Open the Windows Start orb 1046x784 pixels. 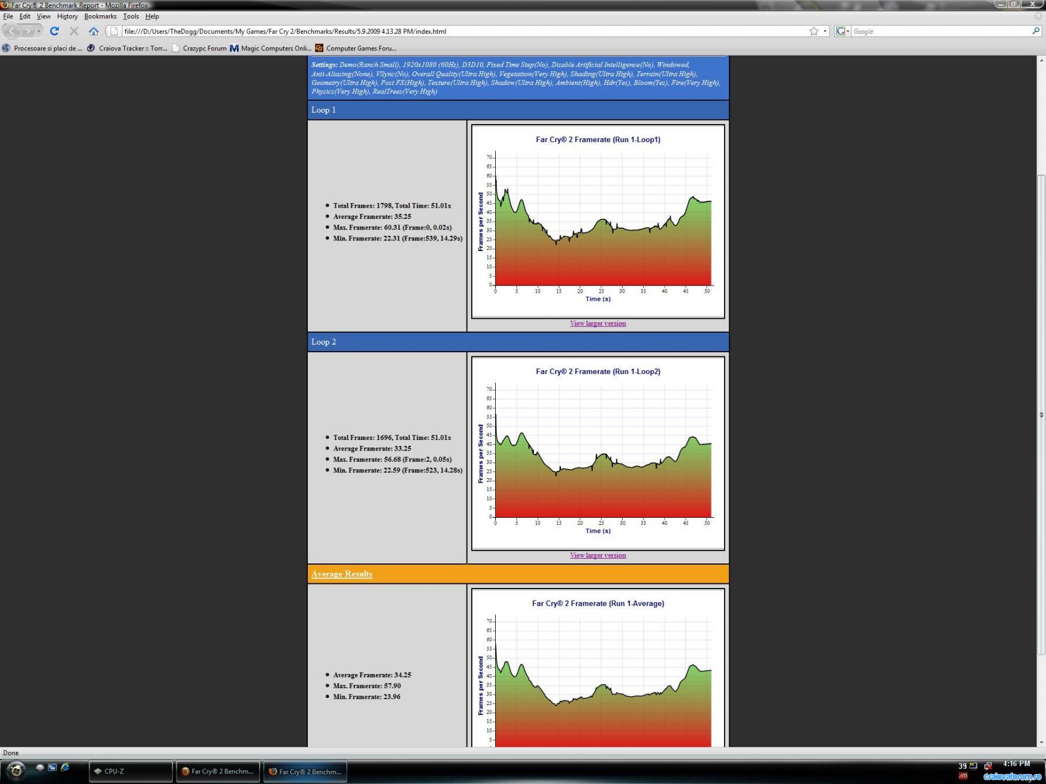16,771
